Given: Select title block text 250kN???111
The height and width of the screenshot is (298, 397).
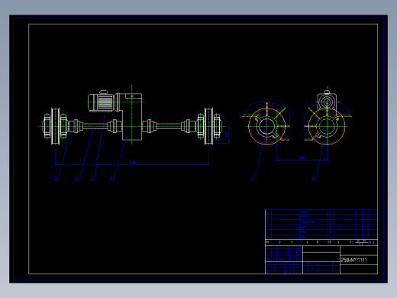Looking at the screenshot, I should pyautogui.click(x=353, y=260).
